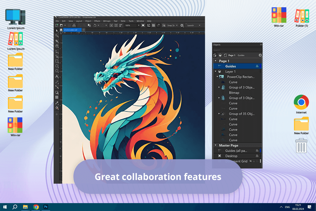Open dropdown arrow beside Open icon

[65, 25]
